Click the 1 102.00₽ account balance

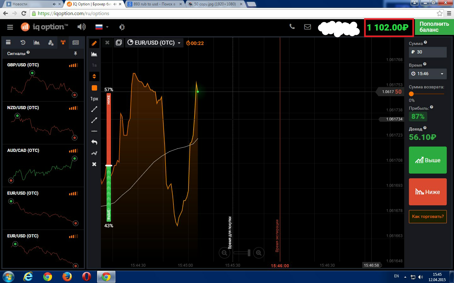point(388,27)
